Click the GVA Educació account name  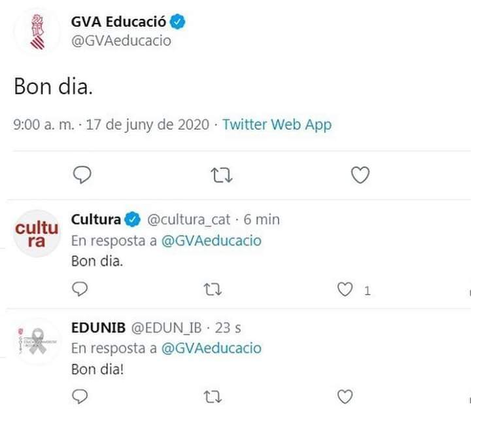click(118, 22)
